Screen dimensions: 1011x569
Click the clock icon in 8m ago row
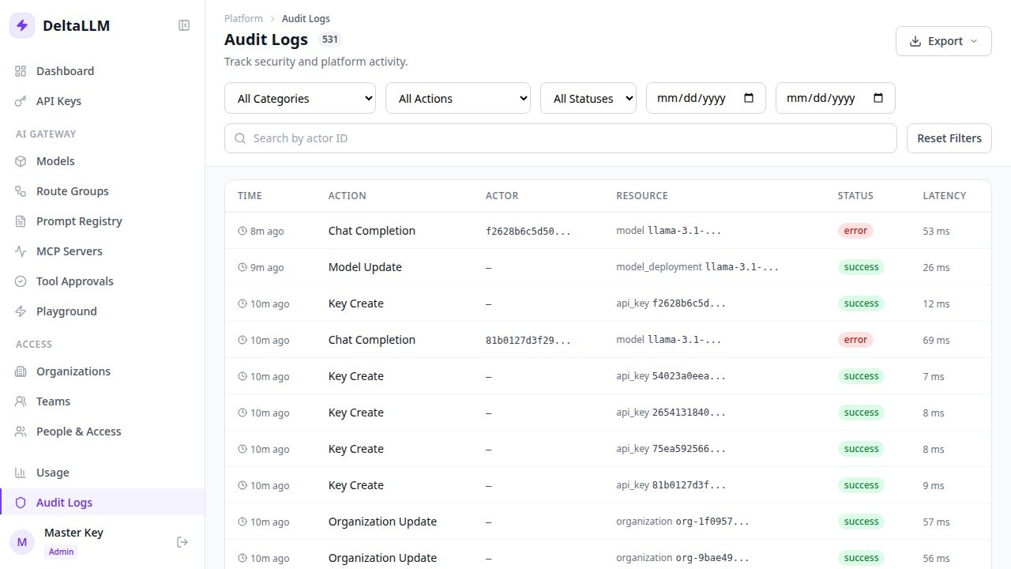242,231
